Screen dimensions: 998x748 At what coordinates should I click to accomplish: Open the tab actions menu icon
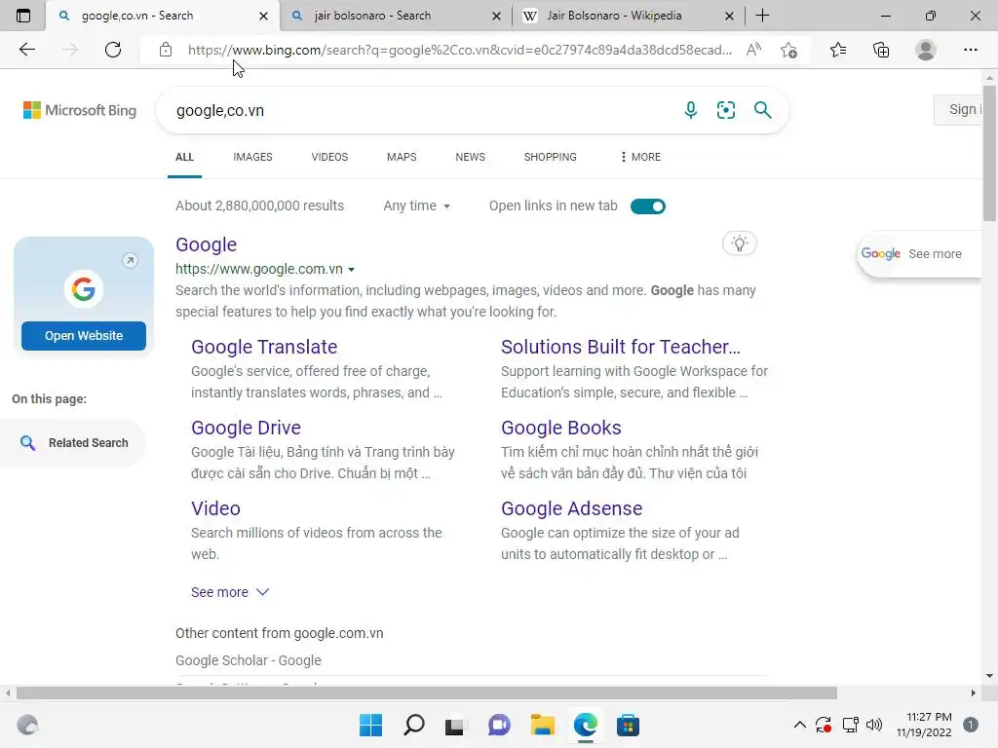pos(23,16)
